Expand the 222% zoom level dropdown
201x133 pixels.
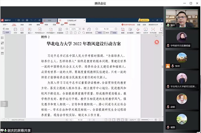pyautogui.click(x=80, y=29)
